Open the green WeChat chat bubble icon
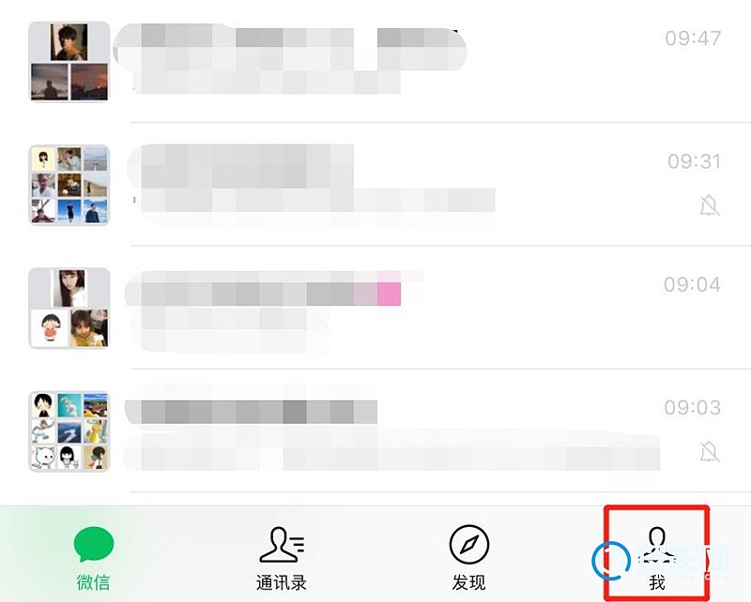751x602 pixels. (x=94, y=544)
